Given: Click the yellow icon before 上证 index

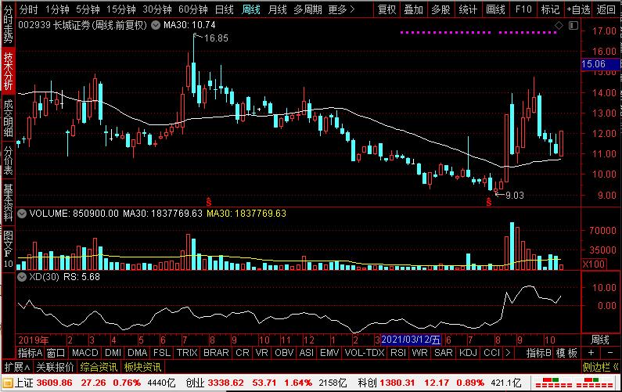Looking at the screenshot, I should click(8, 383).
